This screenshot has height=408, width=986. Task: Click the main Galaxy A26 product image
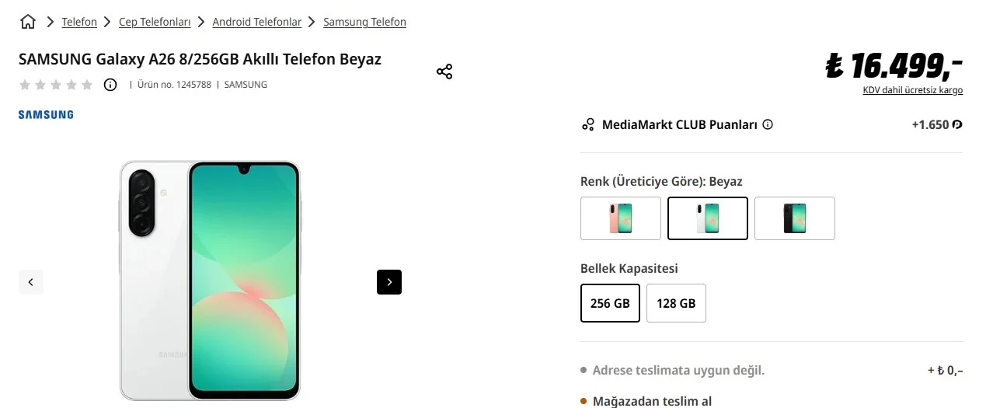click(210, 280)
